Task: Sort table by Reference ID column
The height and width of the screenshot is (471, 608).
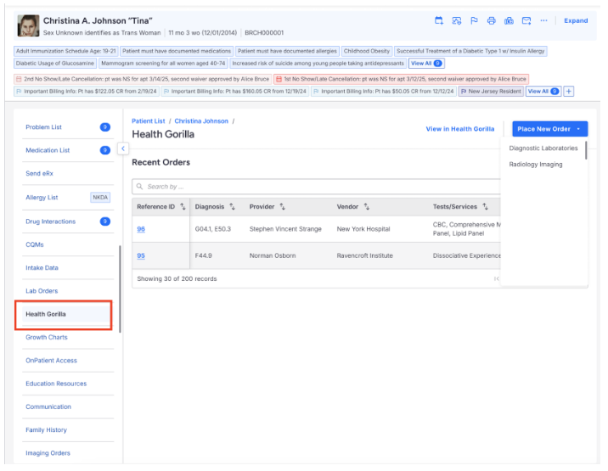Action: 183,206
